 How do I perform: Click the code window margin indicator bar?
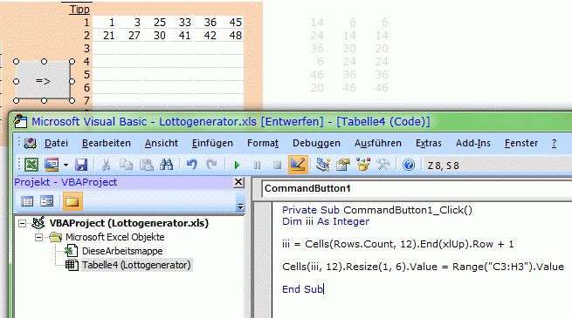pyautogui.click(x=262, y=260)
